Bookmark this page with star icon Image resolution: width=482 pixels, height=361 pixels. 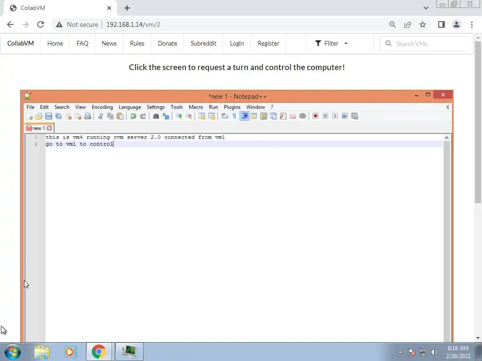pos(423,24)
